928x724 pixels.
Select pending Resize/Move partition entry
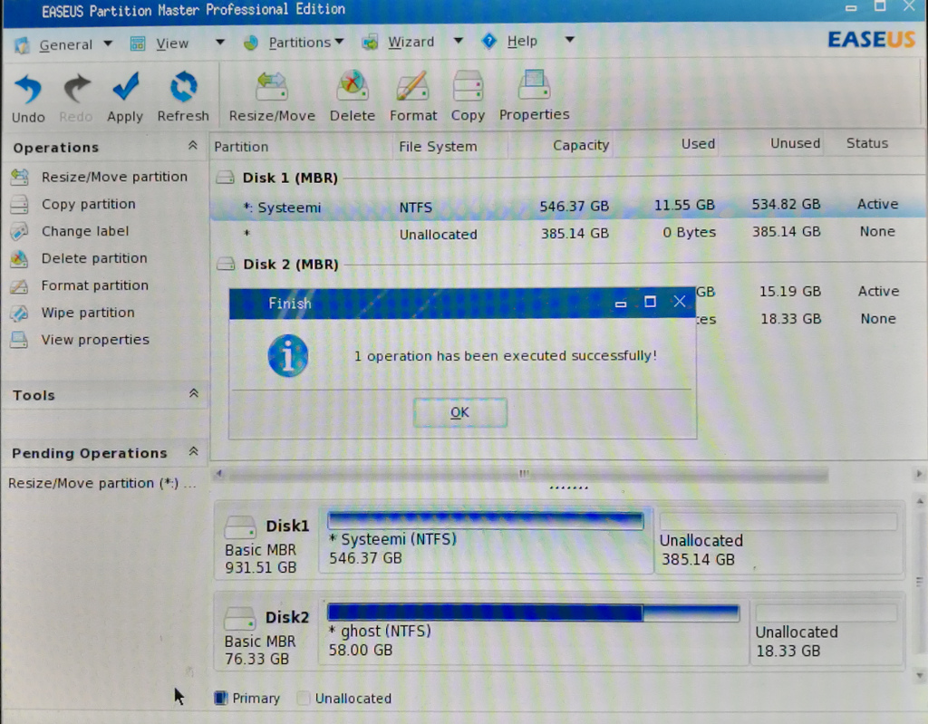click(102, 483)
